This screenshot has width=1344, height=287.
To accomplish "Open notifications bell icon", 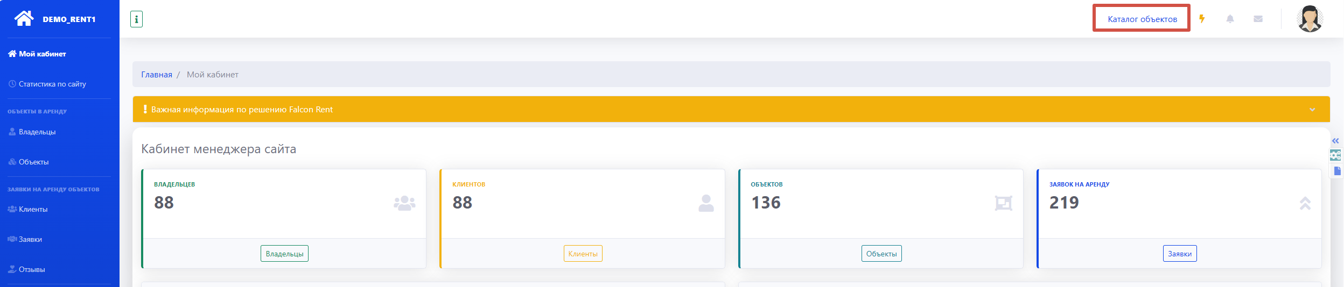I will [x=1230, y=19].
